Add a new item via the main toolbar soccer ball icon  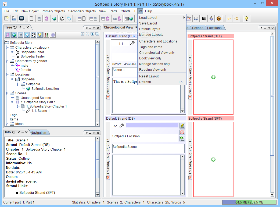62,19
